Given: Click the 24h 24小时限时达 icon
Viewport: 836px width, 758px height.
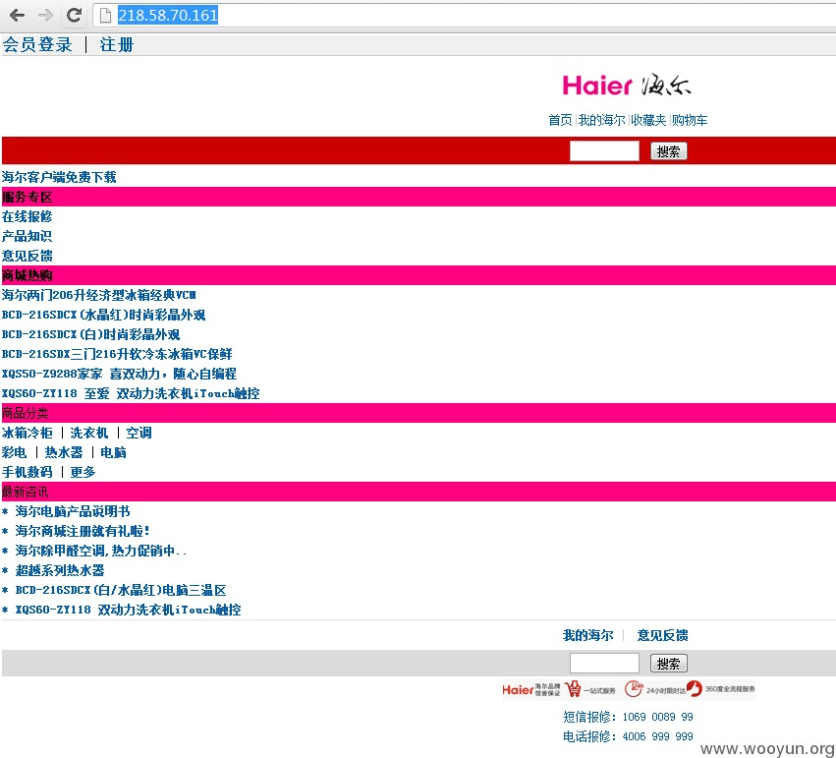Looking at the screenshot, I should [654, 690].
